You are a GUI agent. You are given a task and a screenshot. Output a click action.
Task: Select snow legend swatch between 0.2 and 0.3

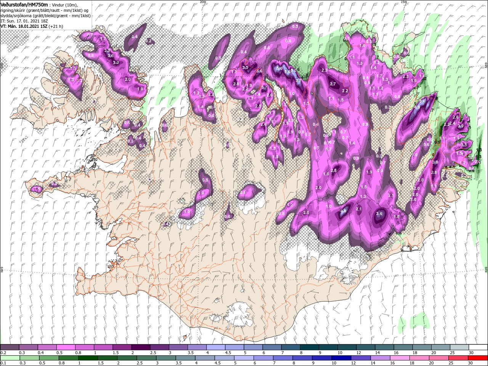[x=10, y=347]
